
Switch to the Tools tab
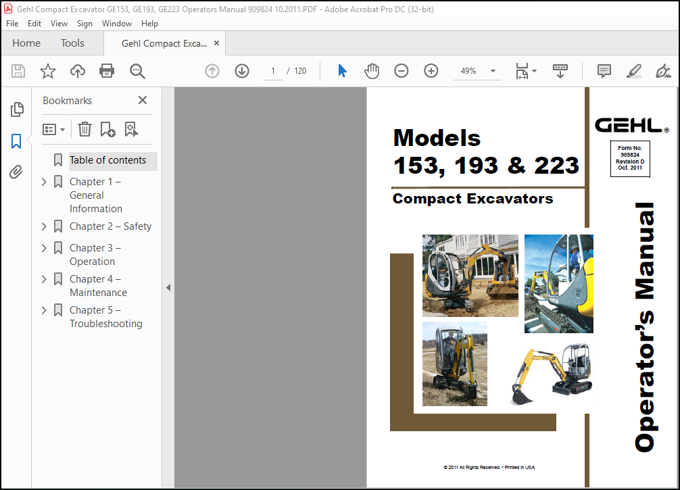(72, 43)
